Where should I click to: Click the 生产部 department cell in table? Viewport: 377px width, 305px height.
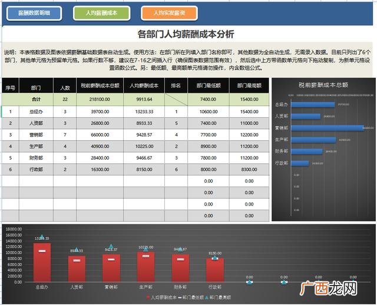click(x=36, y=147)
